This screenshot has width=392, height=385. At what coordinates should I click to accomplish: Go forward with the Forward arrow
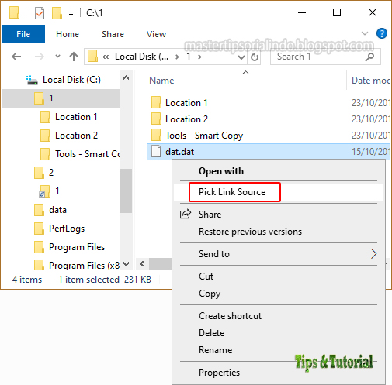[40, 57]
